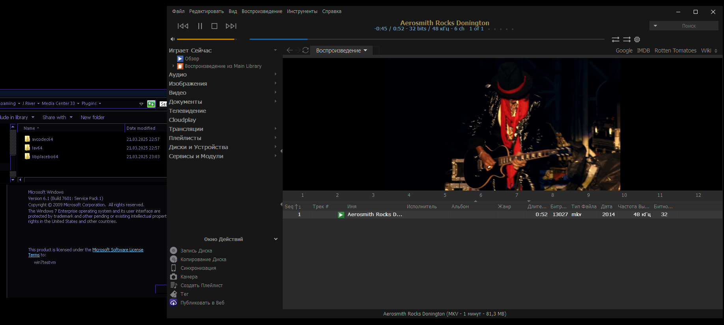Screen dimensions: 724x325
Task: Adjust the orange volume slider
Action: pyautogui.click(x=207, y=39)
